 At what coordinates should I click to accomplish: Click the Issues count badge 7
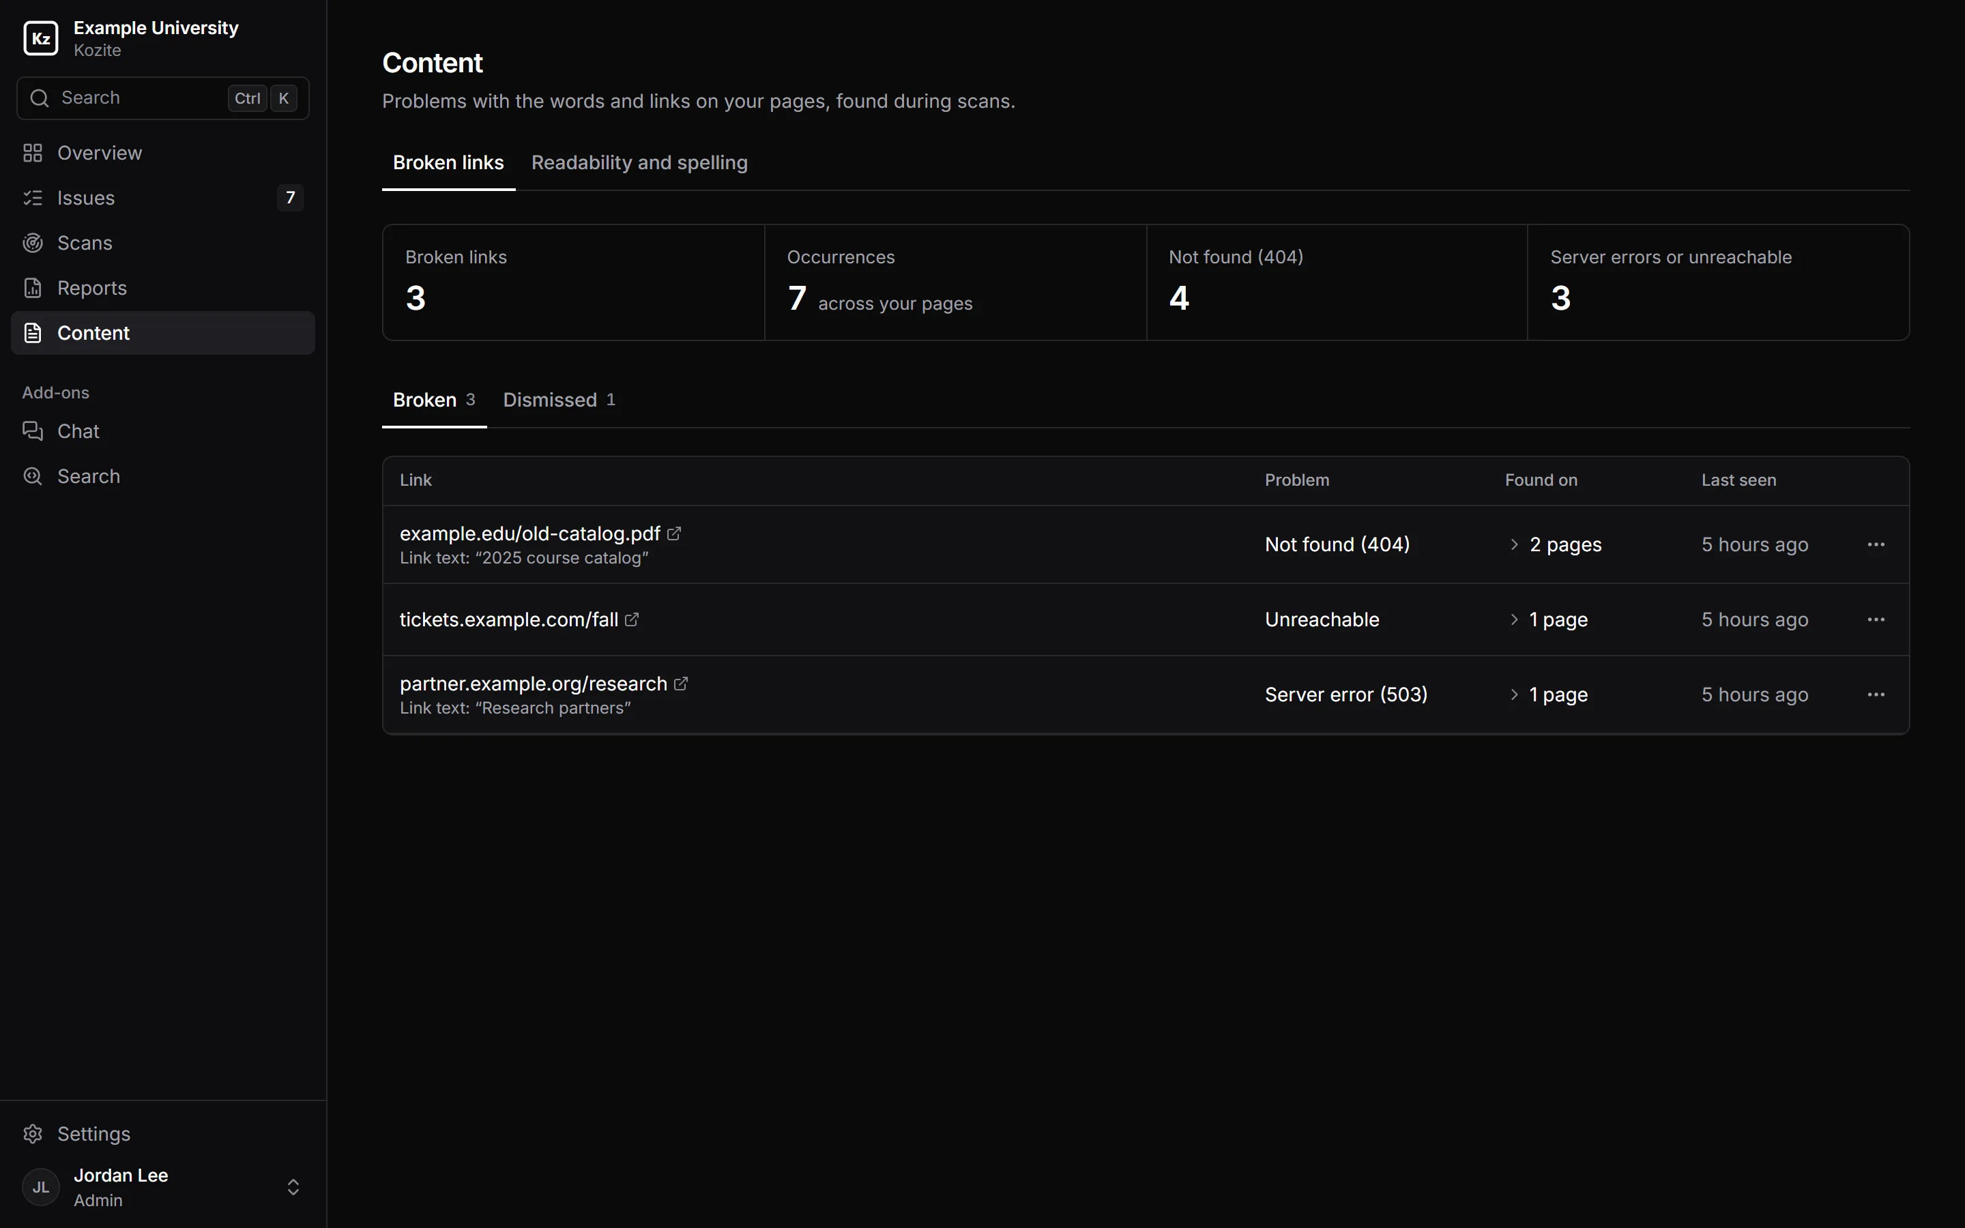tap(290, 197)
